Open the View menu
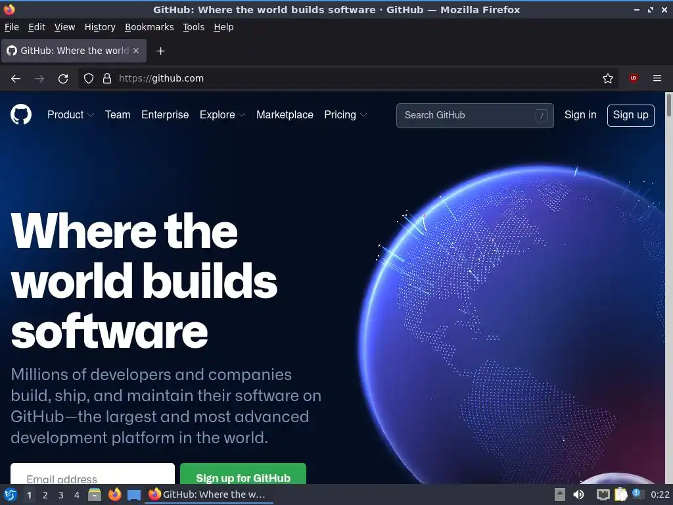The image size is (673, 505). coord(64,27)
